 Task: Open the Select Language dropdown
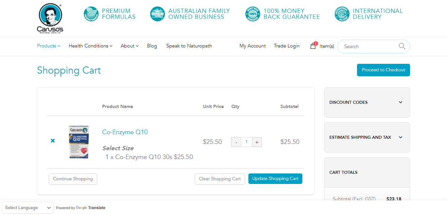coord(28,208)
